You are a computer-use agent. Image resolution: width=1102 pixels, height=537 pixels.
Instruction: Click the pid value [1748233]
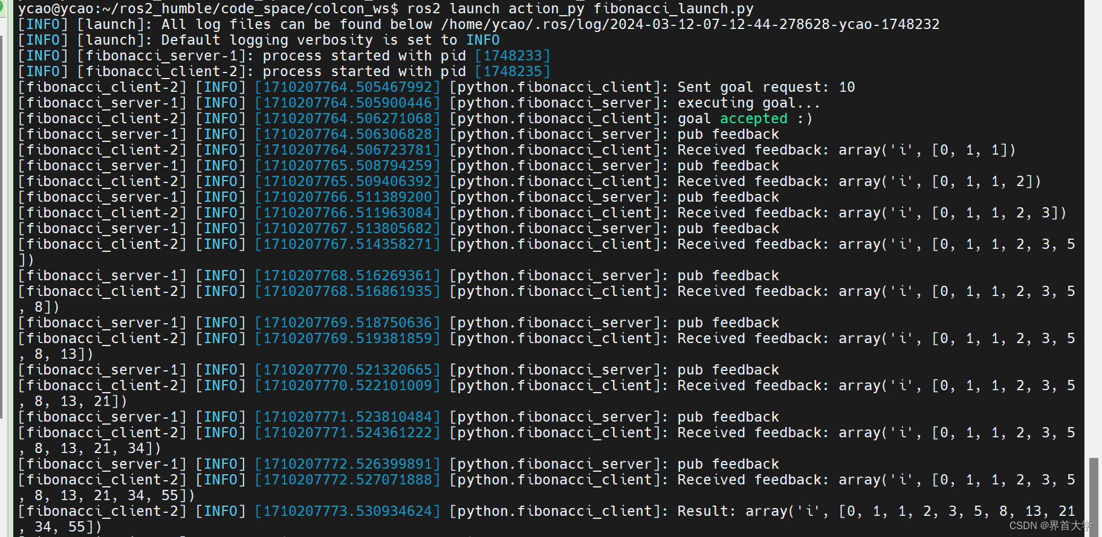pos(513,56)
